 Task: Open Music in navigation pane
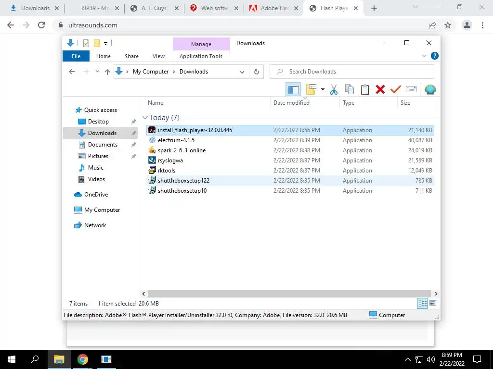[x=95, y=168]
